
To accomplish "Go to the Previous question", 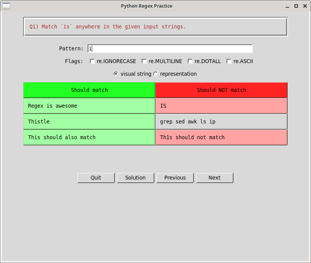I will click(x=175, y=178).
